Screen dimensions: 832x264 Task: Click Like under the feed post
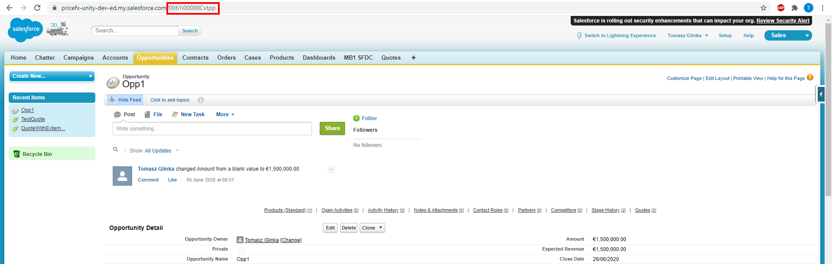click(x=172, y=180)
